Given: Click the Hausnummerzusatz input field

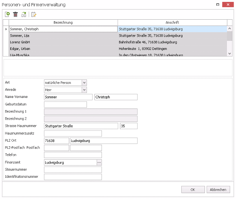Looking at the screenshot, I should 73,133.
